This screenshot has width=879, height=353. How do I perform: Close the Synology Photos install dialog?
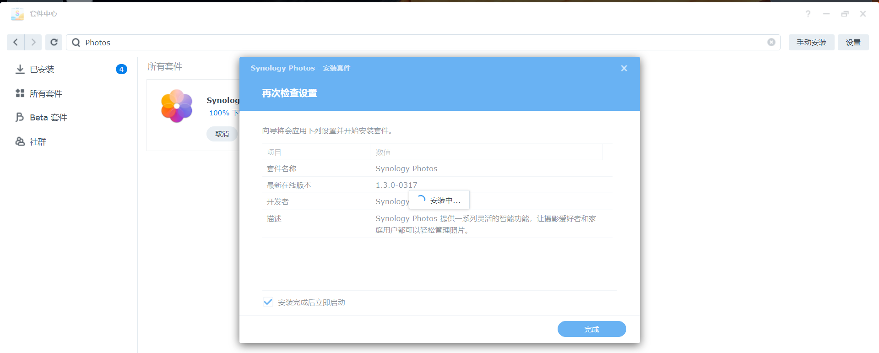click(x=624, y=68)
